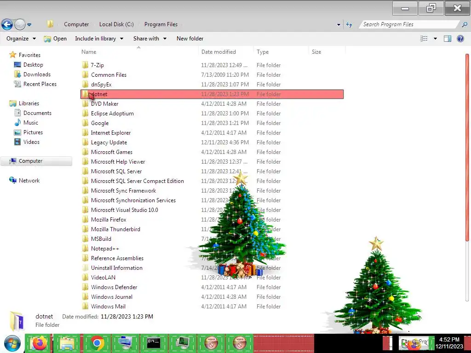Select the DVD Maker folder icon
The height and width of the screenshot is (353, 471).
pos(85,103)
